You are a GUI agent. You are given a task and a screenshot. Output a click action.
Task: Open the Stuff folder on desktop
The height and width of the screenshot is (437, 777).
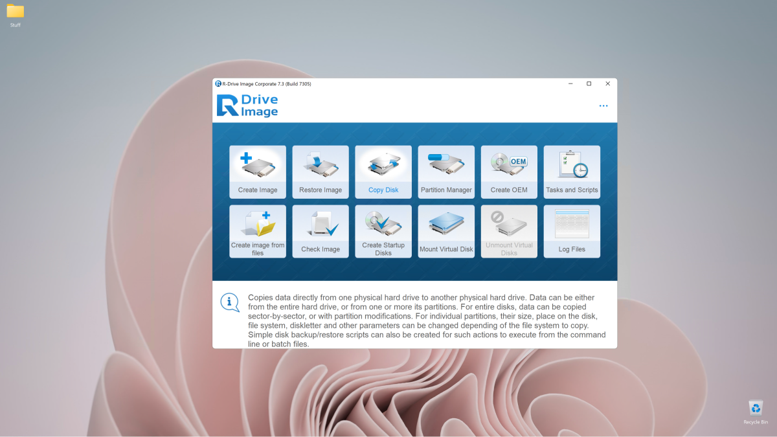pyautogui.click(x=15, y=16)
